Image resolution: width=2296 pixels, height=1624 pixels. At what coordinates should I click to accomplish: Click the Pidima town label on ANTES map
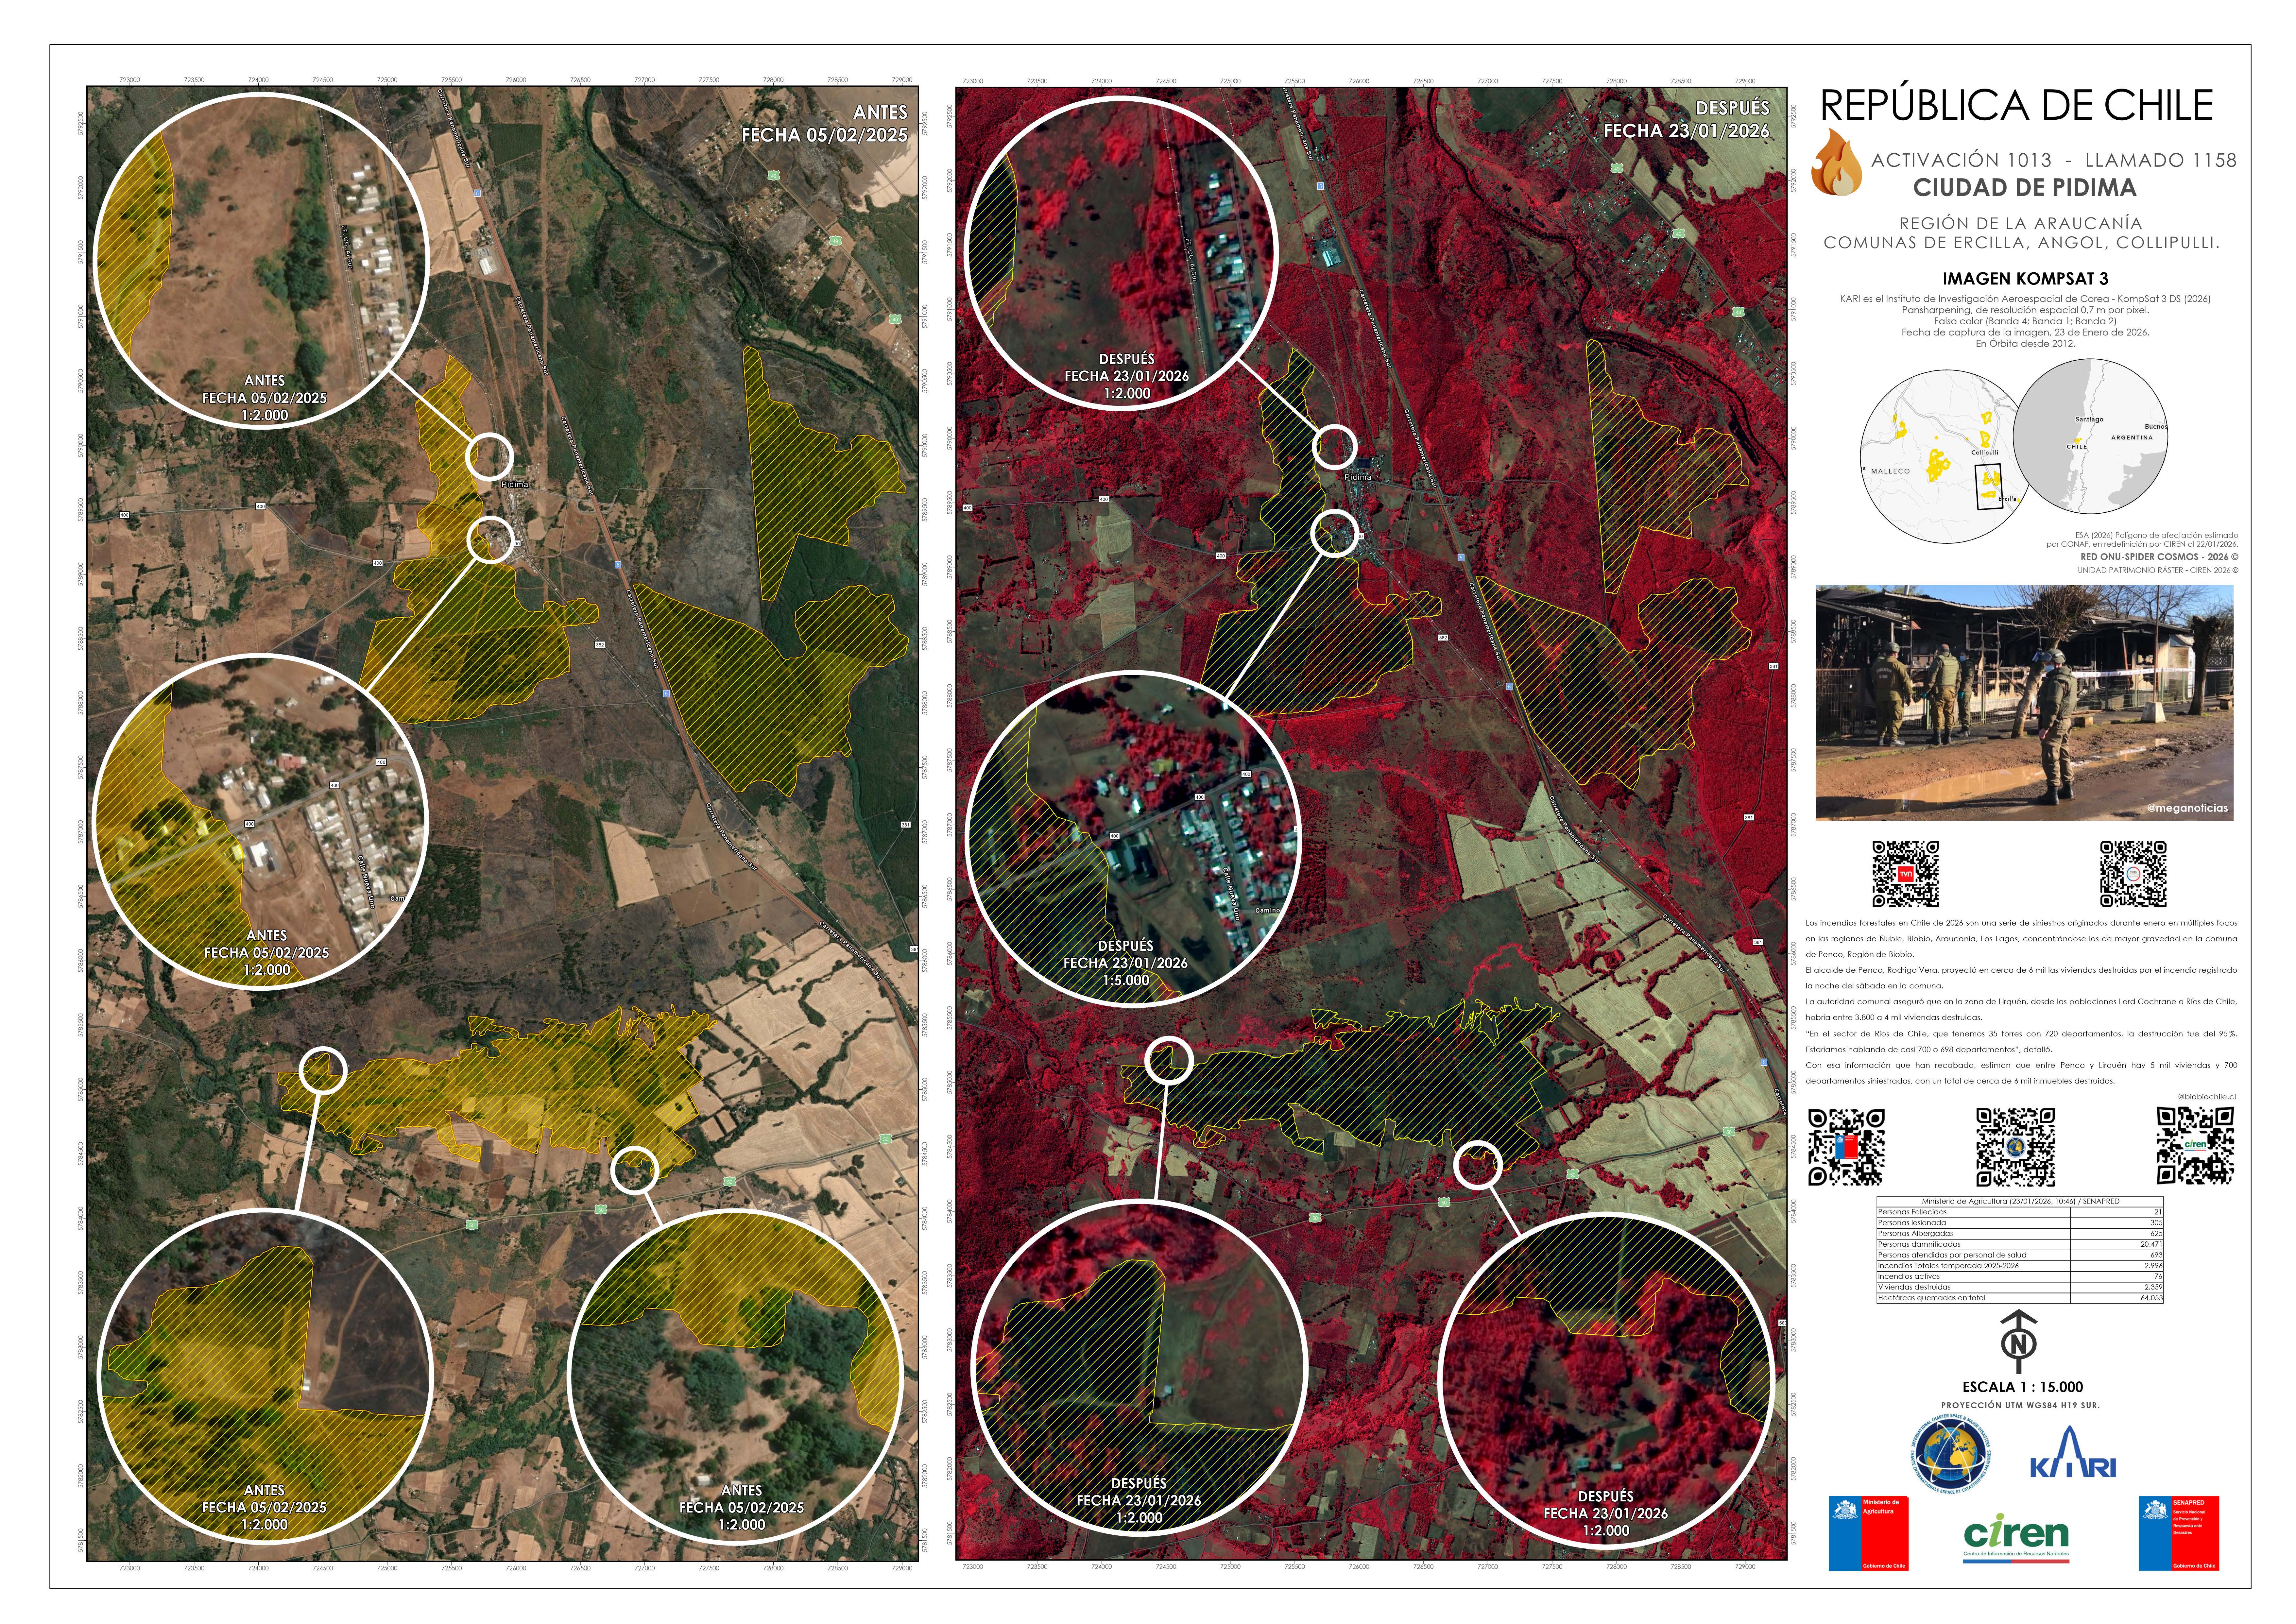[x=515, y=484]
